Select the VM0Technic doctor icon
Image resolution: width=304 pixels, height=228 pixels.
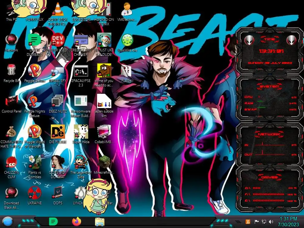coord(127,12)
